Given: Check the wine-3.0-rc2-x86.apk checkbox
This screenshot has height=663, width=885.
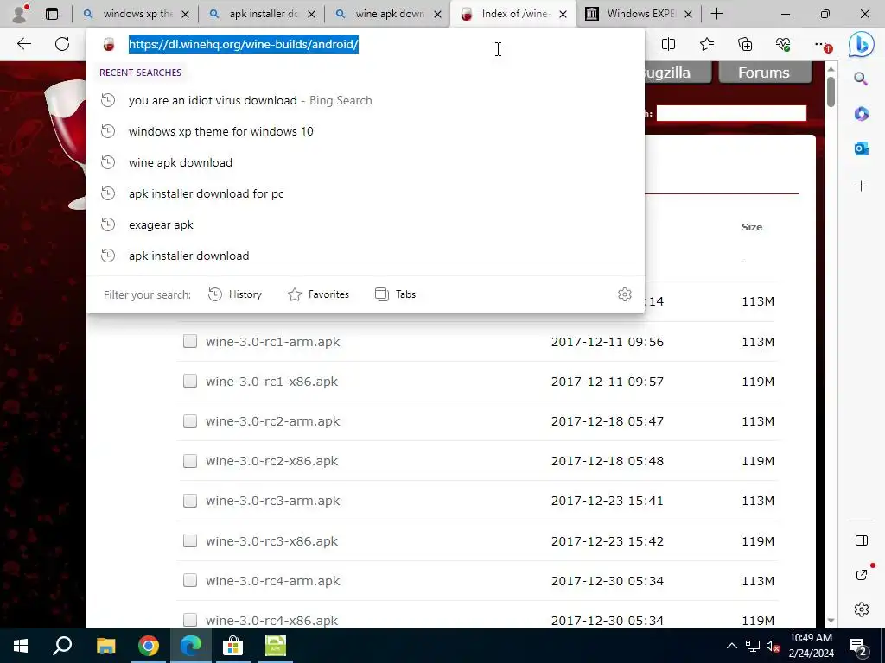Looking at the screenshot, I should (190, 461).
